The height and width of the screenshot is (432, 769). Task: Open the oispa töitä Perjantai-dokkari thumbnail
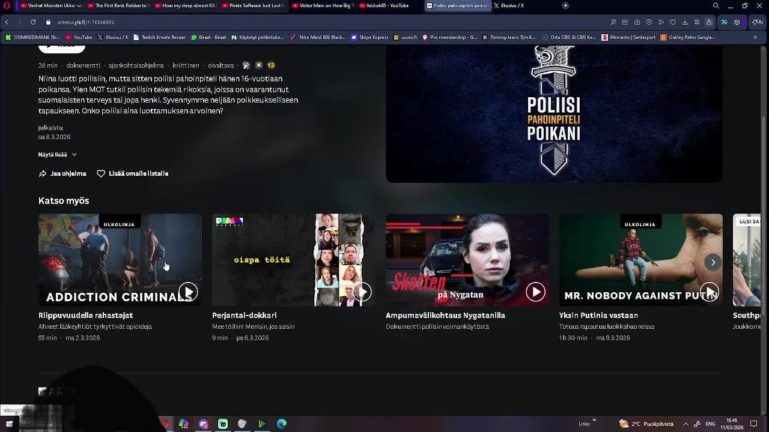294,260
